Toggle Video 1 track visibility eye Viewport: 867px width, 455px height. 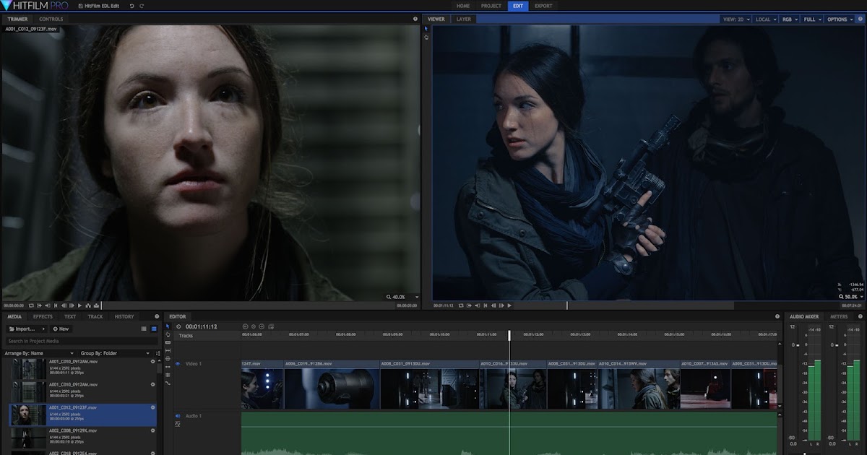178,363
